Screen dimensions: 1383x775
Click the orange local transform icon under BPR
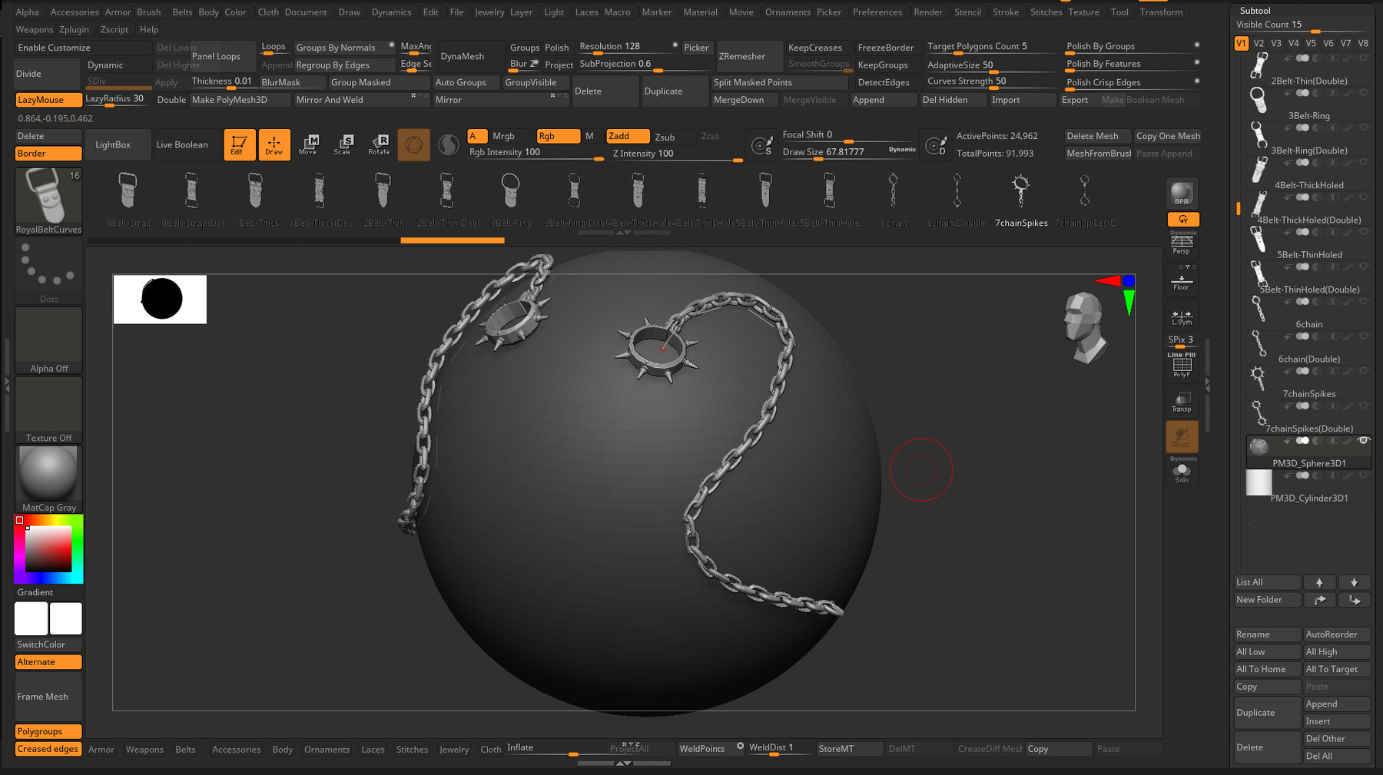click(x=1182, y=220)
